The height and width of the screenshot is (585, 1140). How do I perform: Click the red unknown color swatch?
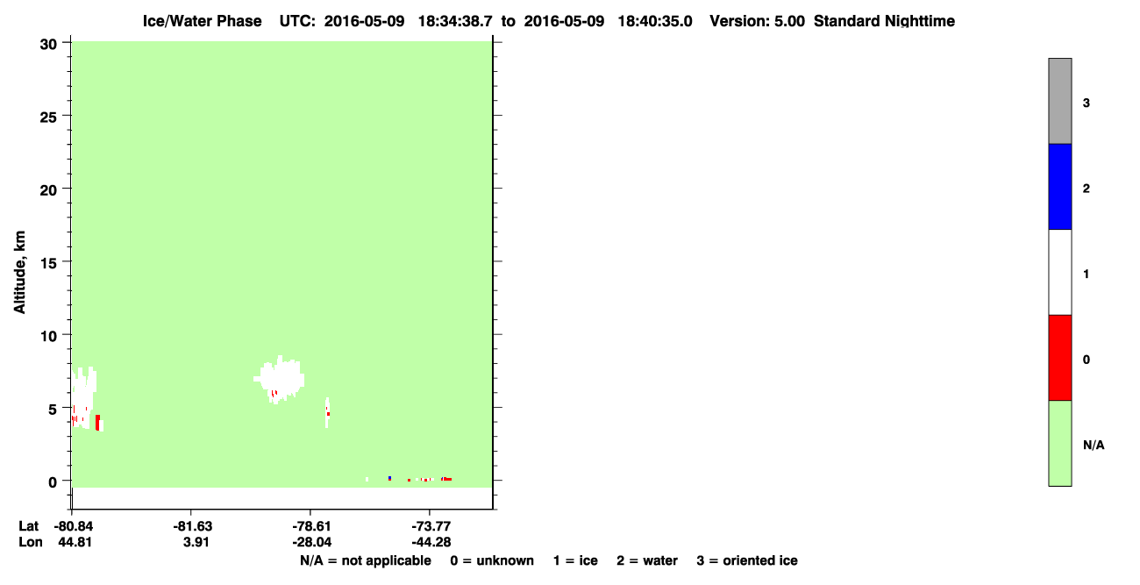coord(1059,358)
